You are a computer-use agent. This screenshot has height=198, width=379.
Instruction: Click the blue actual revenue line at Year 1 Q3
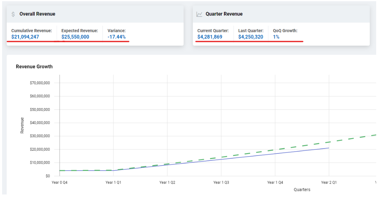pyautogui.click(x=221, y=159)
